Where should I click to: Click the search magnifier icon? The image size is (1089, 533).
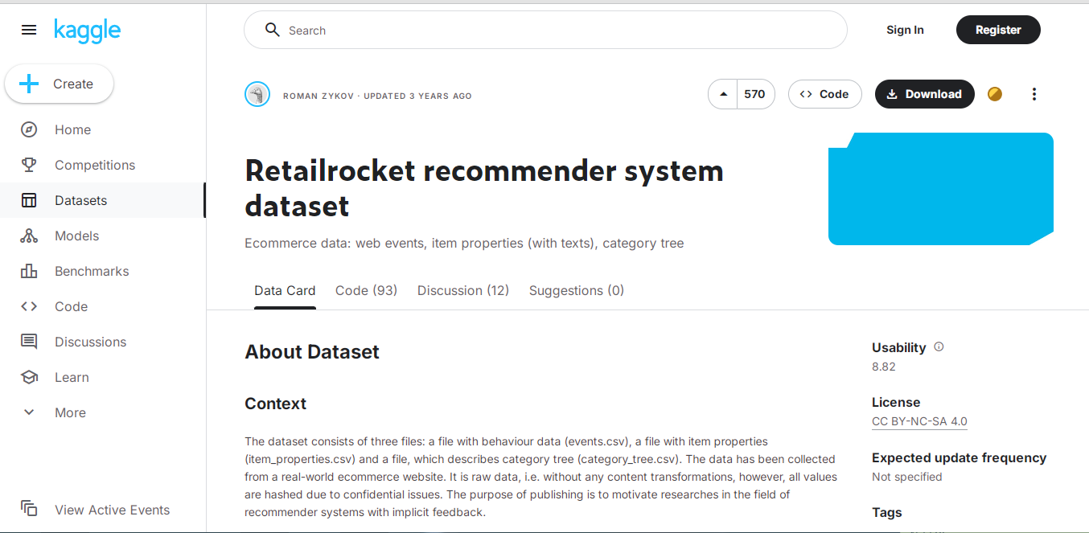point(273,30)
